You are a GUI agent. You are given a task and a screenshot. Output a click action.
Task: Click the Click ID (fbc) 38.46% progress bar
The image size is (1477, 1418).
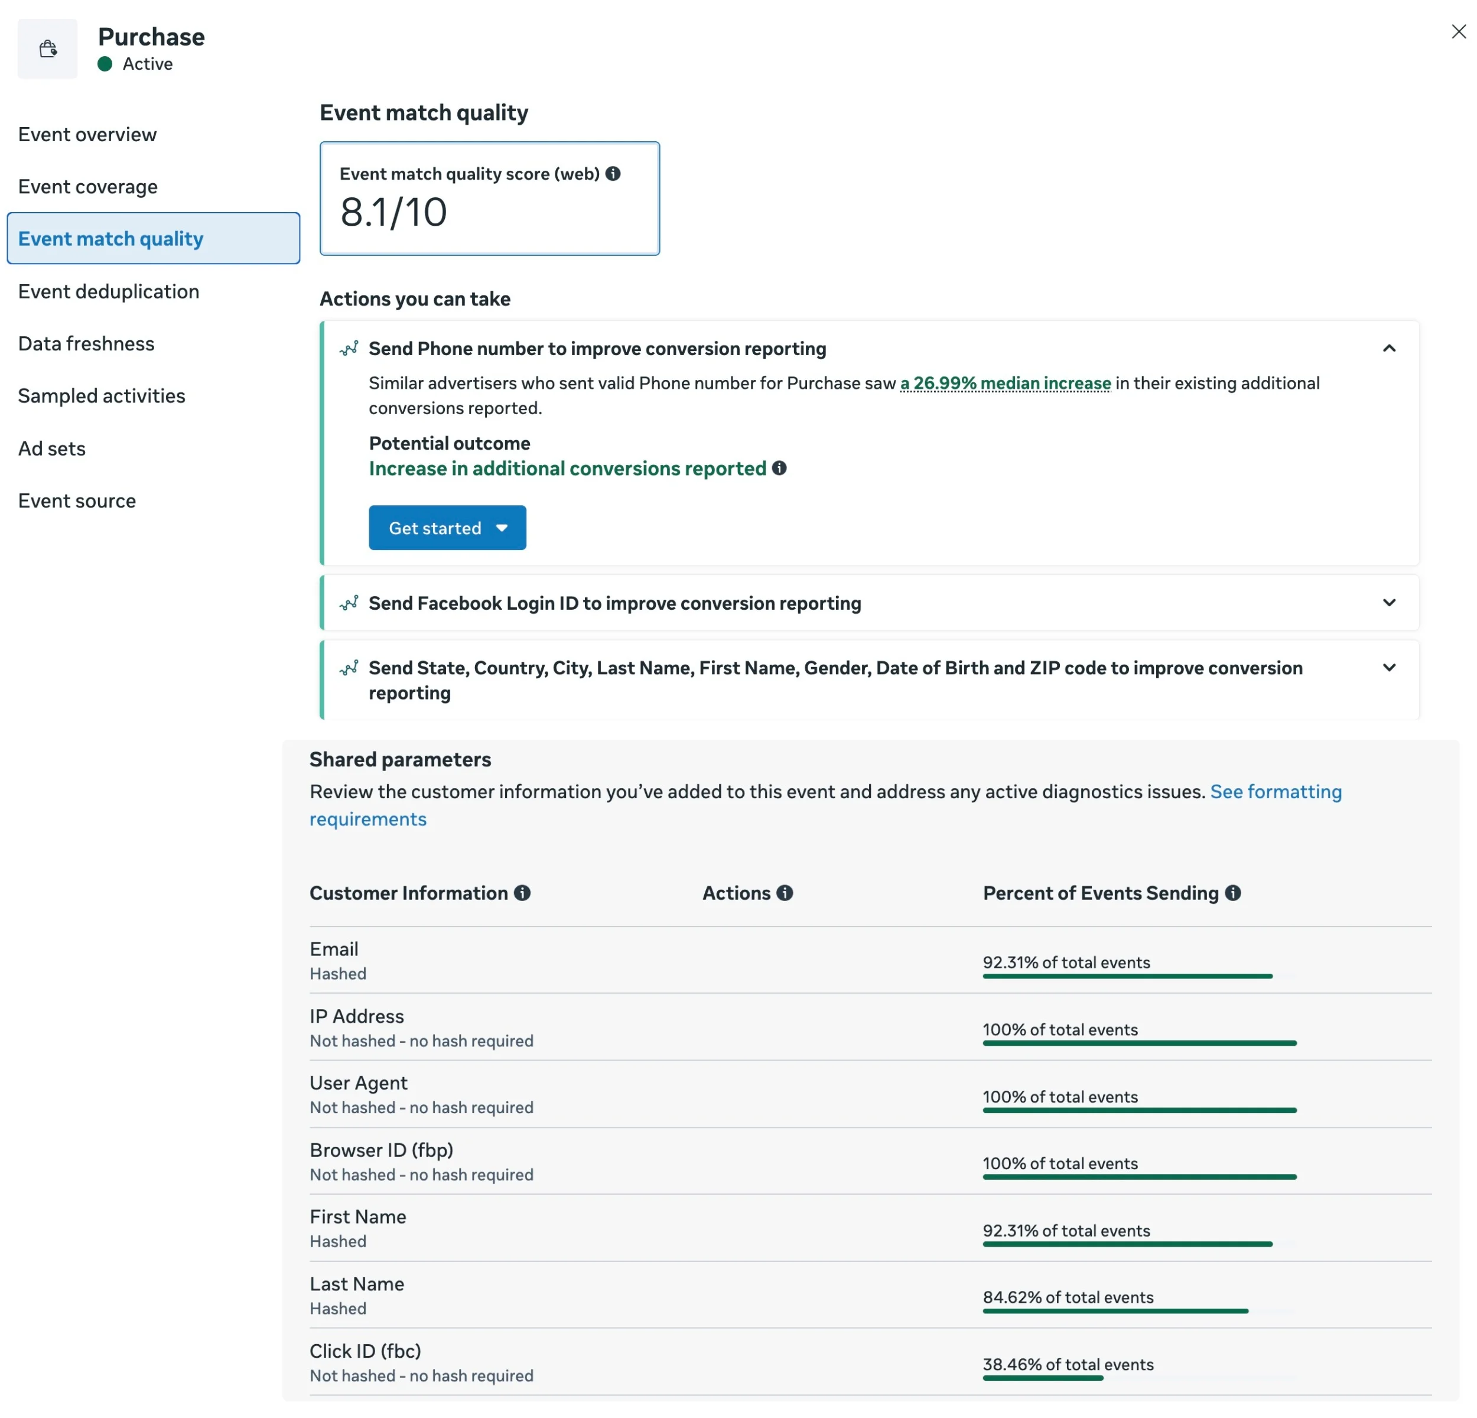point(1043,1378)
